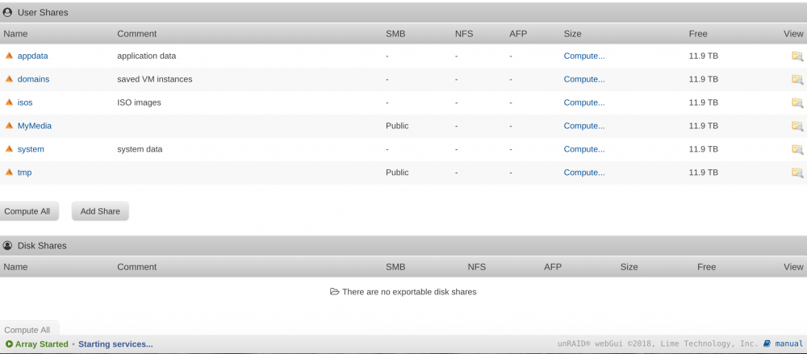The image size is (807, 354).
Task: Click the 'application data' comment text
Action: click(x=147, y=56)
